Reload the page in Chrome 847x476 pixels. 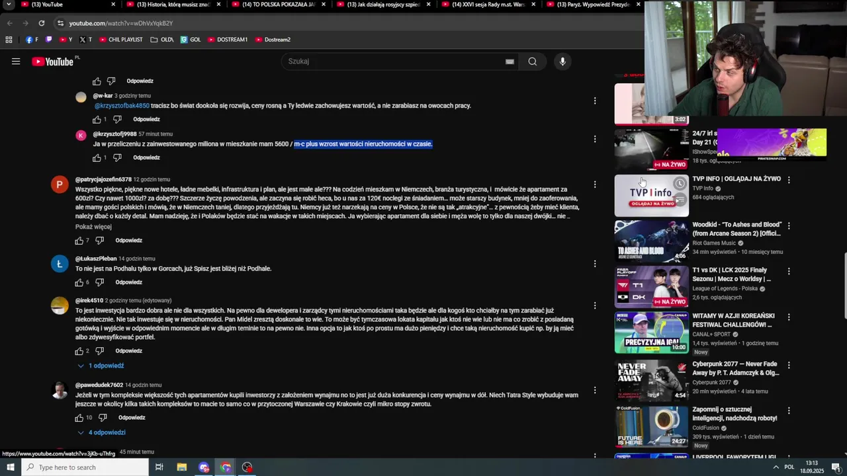pyautogui.click(x=41, y=23)
